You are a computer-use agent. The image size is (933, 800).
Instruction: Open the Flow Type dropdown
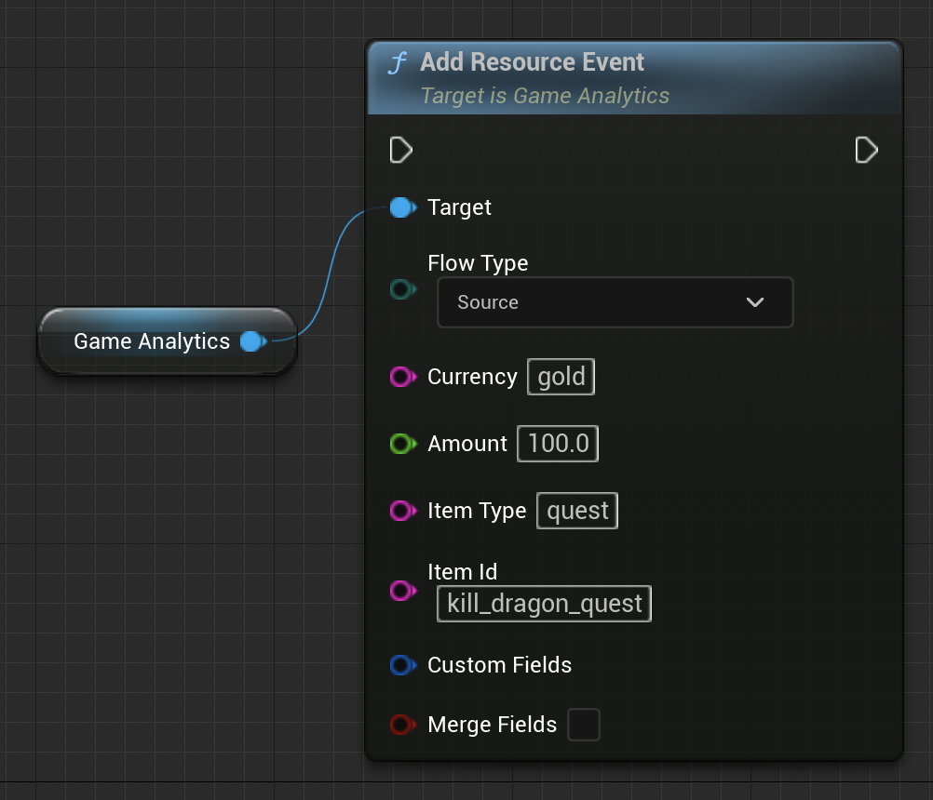tap(615, 302)
